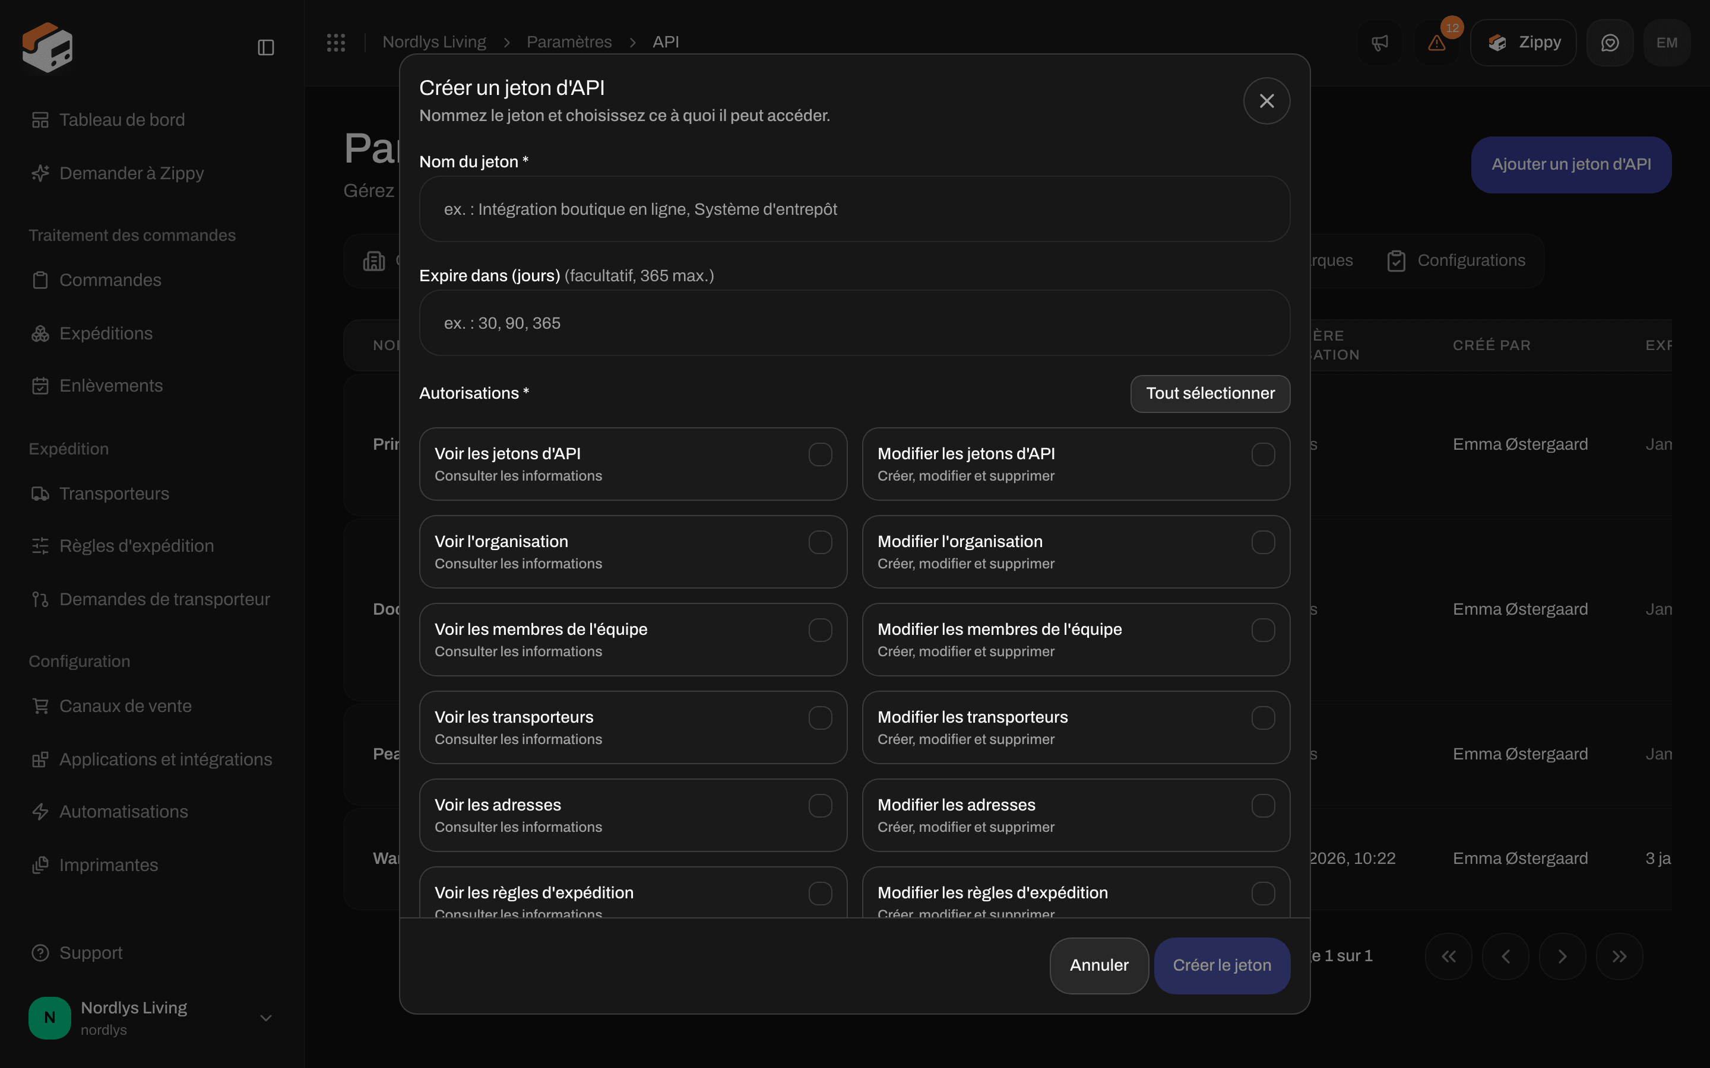The height and width of the screenshot is (1068, 1710).
Task: Click the Transporteurs truck icon
Action: (40, 494)
